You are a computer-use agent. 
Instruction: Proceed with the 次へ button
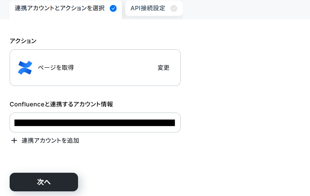44,182
